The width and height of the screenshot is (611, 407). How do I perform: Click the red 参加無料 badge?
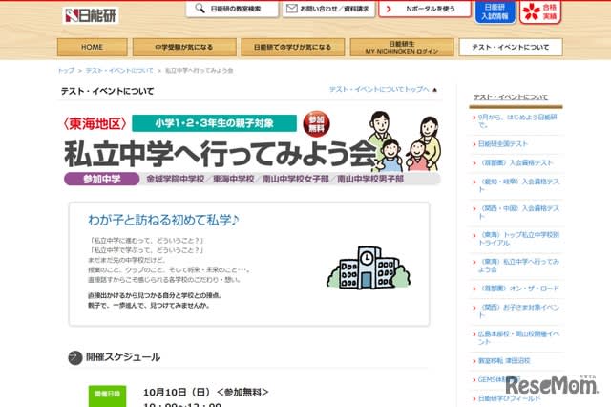316,124
